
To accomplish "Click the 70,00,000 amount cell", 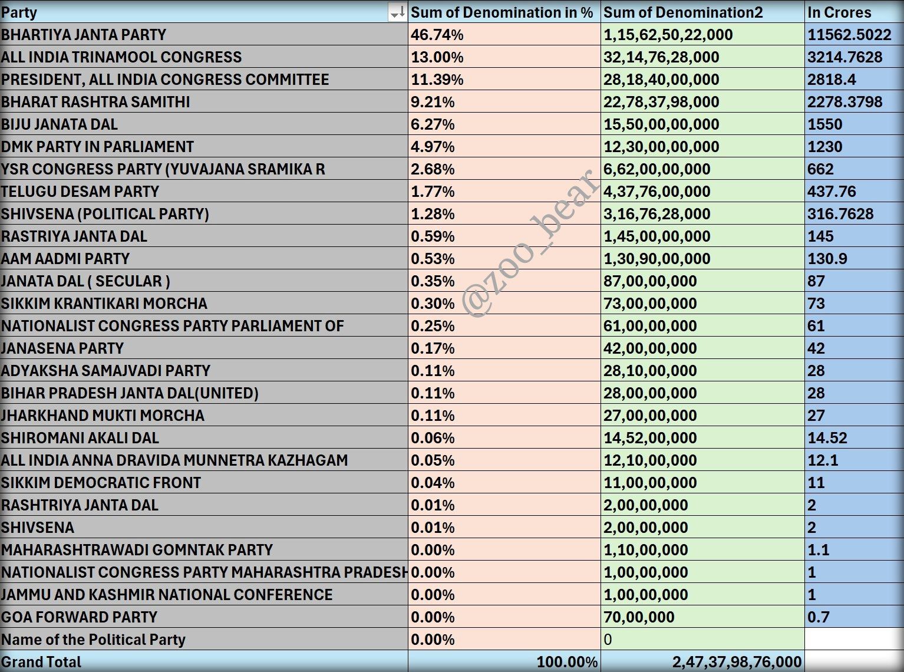I will 703,617.
